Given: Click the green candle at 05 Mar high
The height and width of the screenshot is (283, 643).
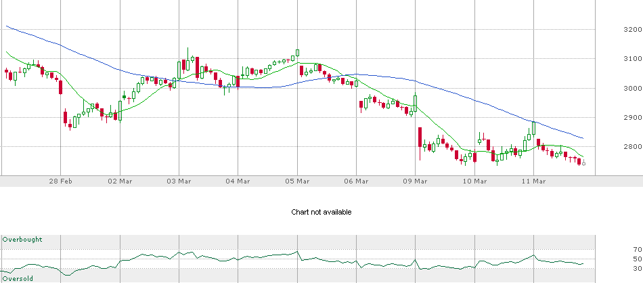Looking at the screenshot, I should coord(297,53).
